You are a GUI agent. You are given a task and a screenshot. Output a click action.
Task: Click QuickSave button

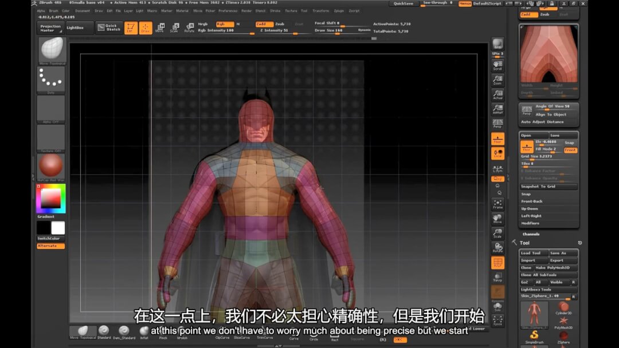[403, 3]
